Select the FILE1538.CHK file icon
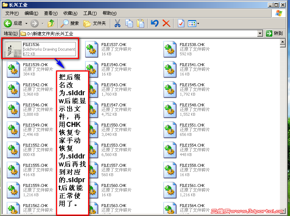 click(x=170, y=49)
